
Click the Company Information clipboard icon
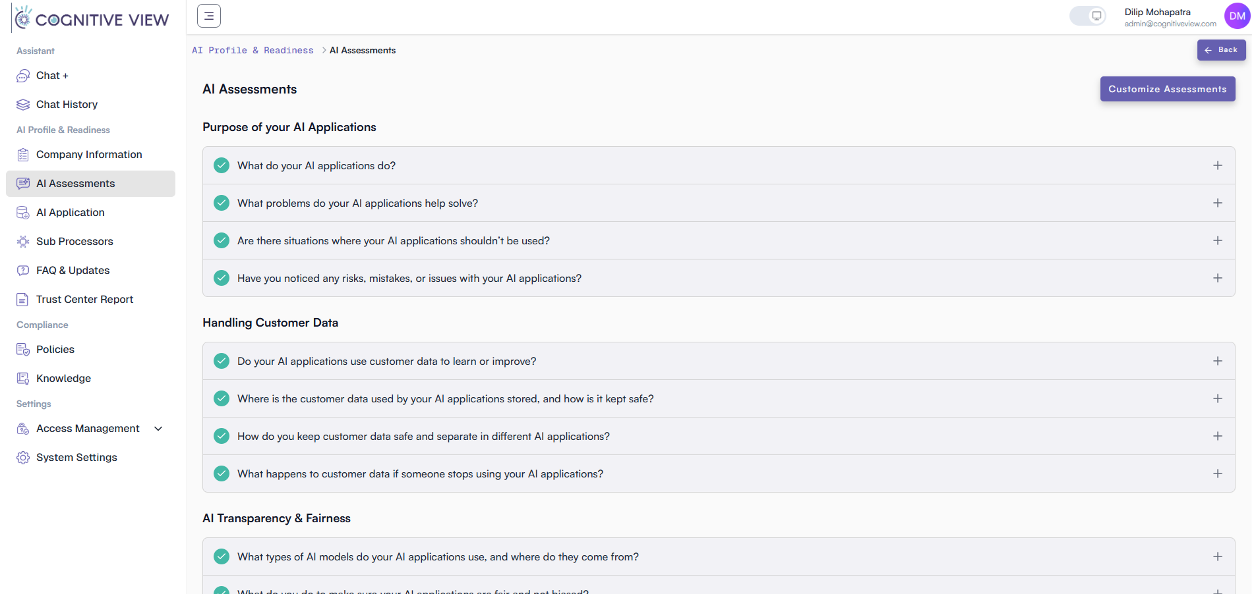point(23,155)
